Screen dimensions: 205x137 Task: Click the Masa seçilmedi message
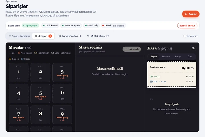point(110,68)
